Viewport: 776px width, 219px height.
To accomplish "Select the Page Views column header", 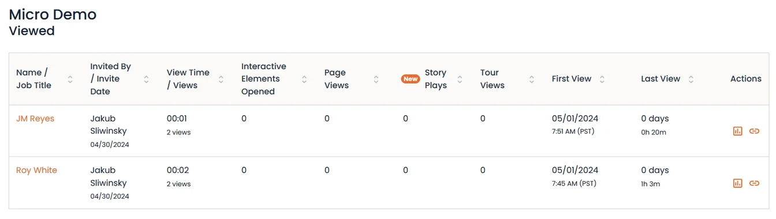I will [x=337, y=79].
